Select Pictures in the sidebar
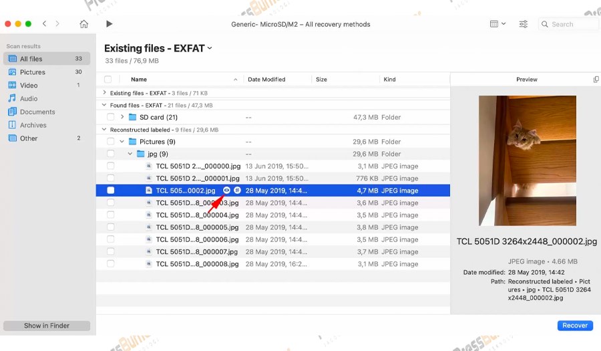601x351 pixels. pyautogui.click(x=32, y=72)
